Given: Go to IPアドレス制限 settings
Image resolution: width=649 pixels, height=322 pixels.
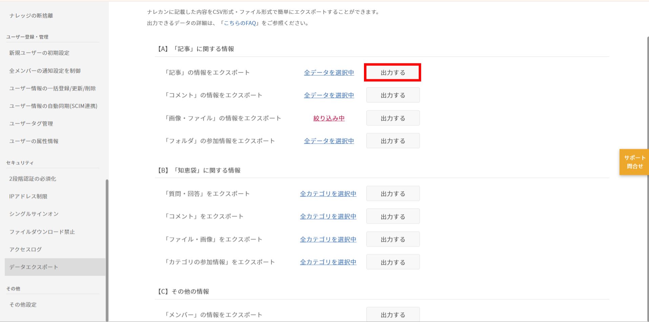Looking at the screenshot, I should [x=28, y=196].
